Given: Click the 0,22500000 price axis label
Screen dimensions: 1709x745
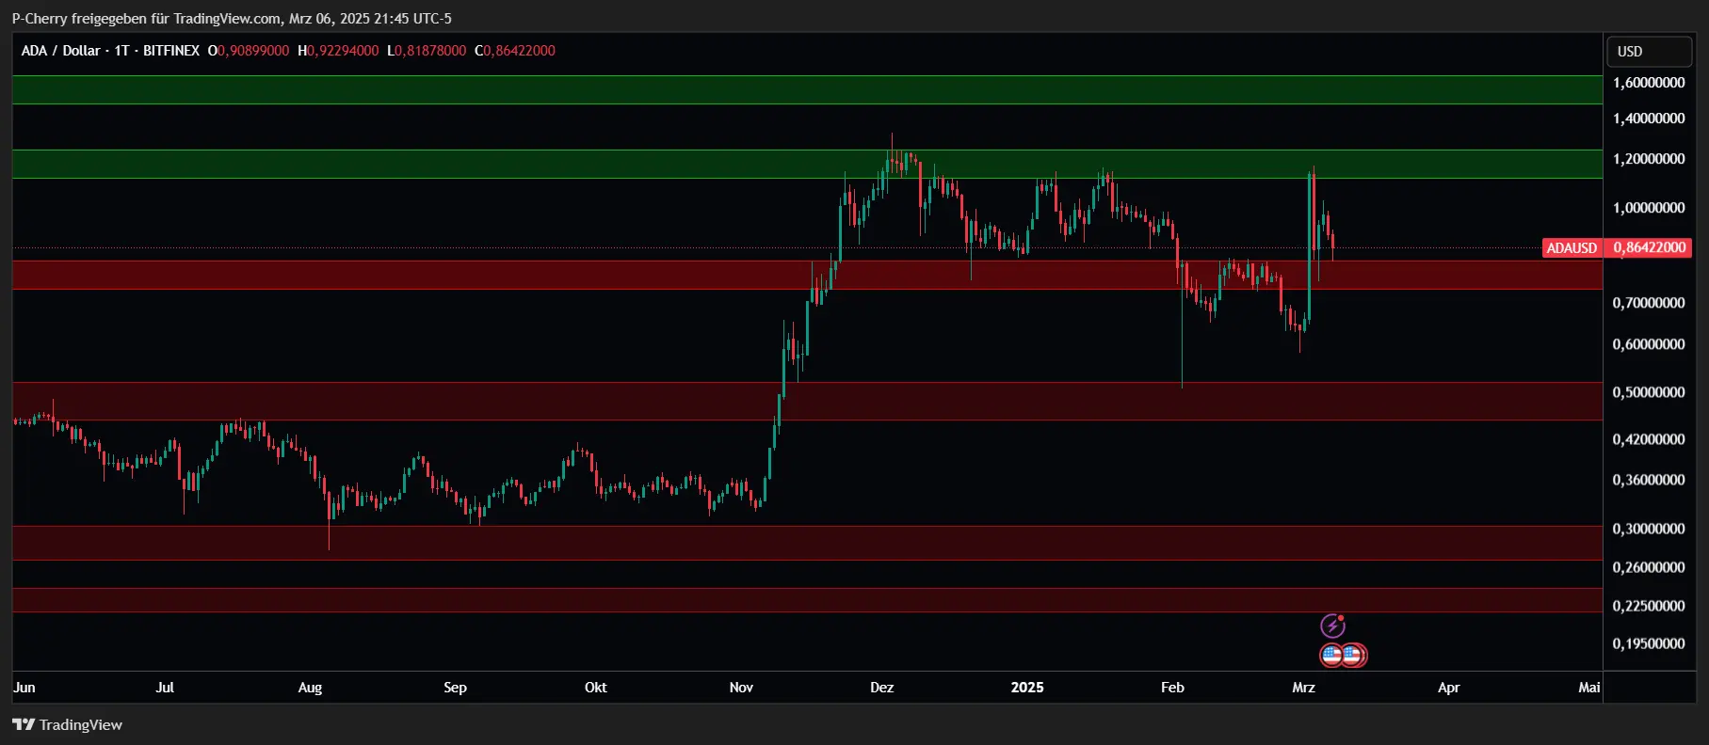Looking at the screenshot, I should tap(1649, 606).
